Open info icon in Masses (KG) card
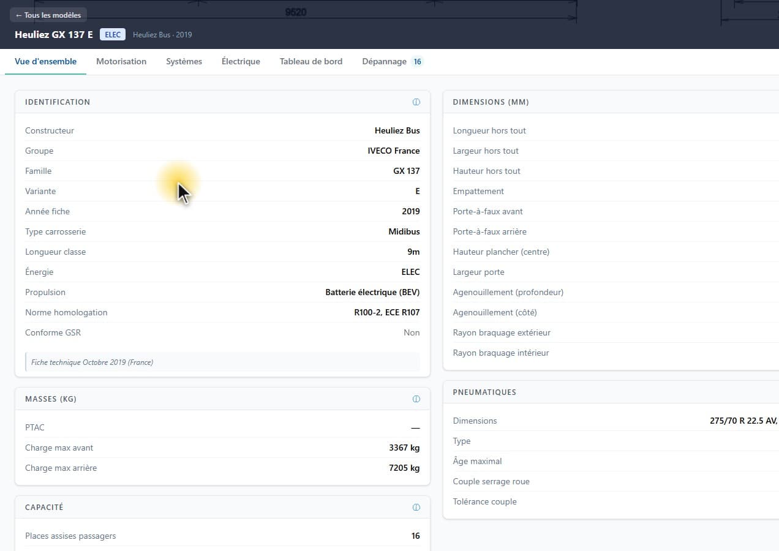The height and width of the screenshot is (551, 779). 416,399
